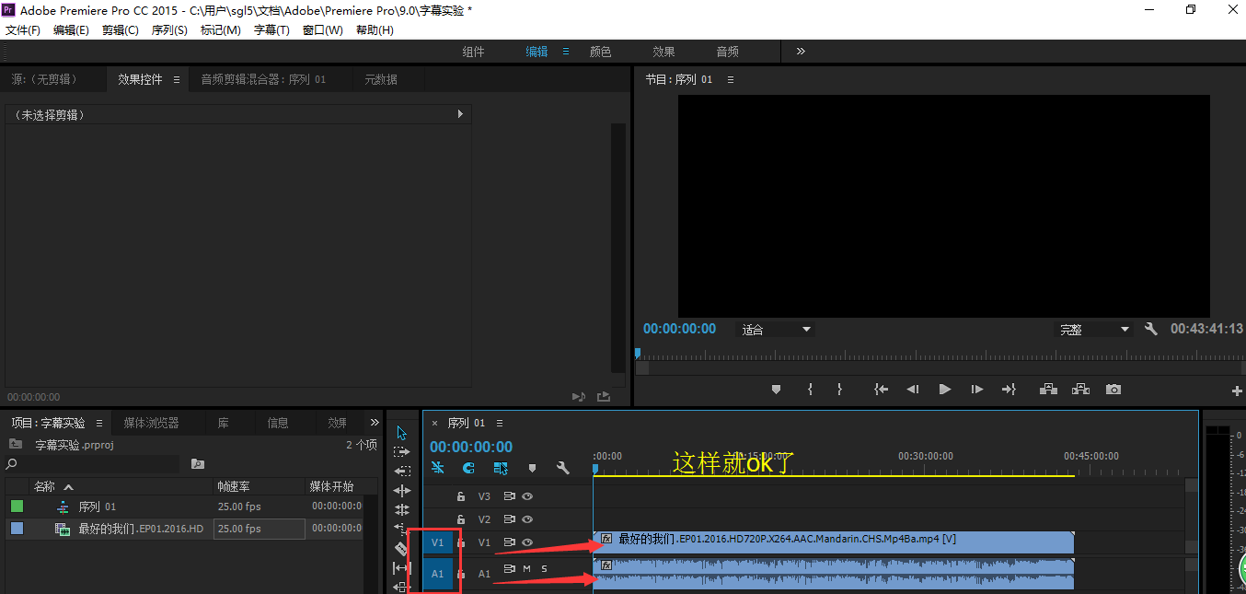The height and width of the screenshot is (594, 1246).
Task: Expand overflow workspaces chevron in top bar
Action: pyautogui.click(x=801, y=52)
